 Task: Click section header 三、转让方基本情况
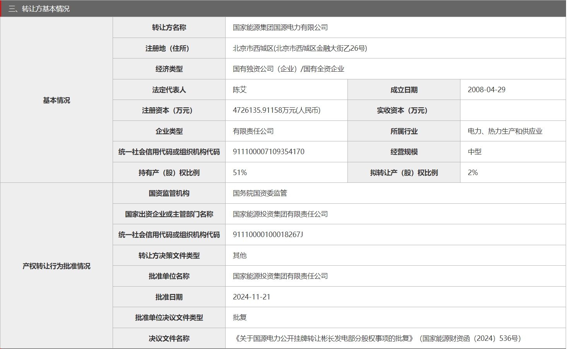point(39,9)
